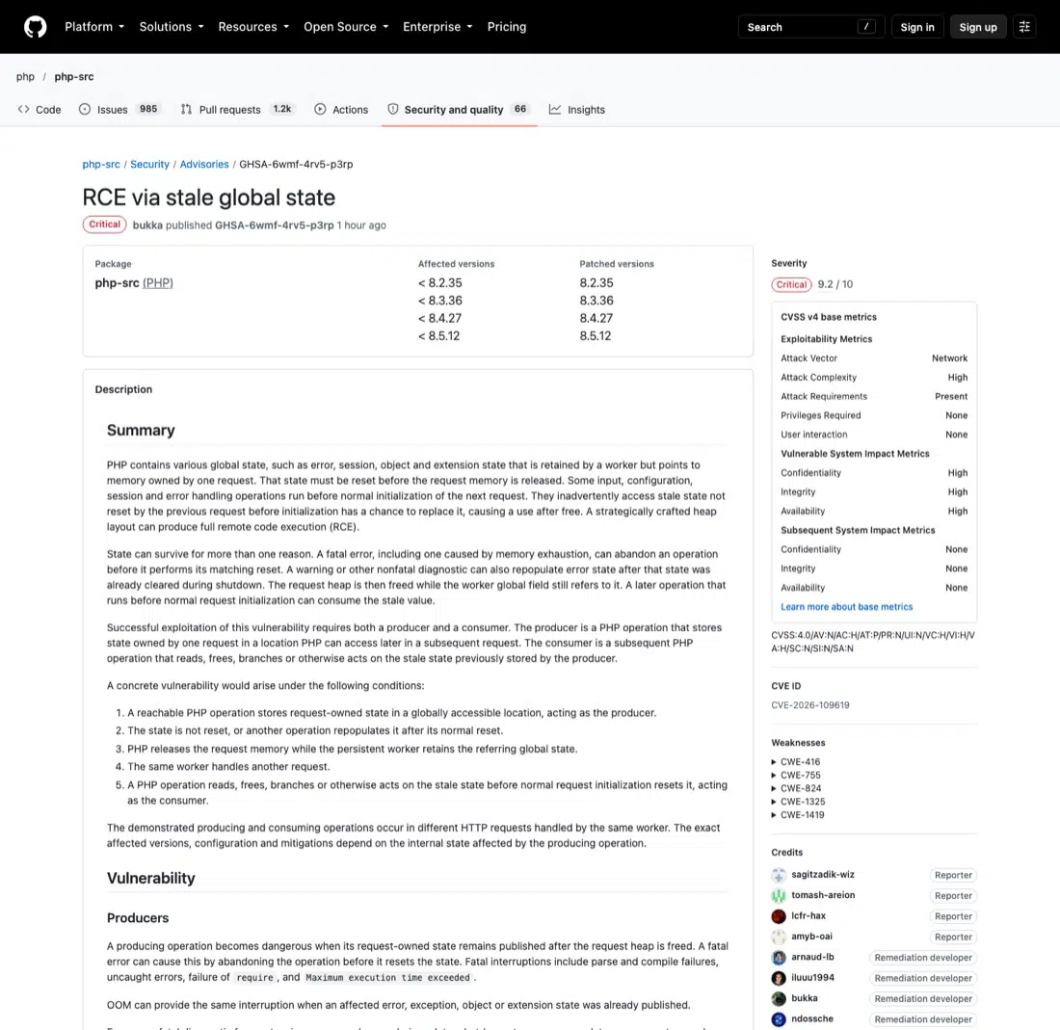The width and height of the screenshot is (1060, 1030).
Task: Open tomash-areion username link
Action: coord(823,895)
